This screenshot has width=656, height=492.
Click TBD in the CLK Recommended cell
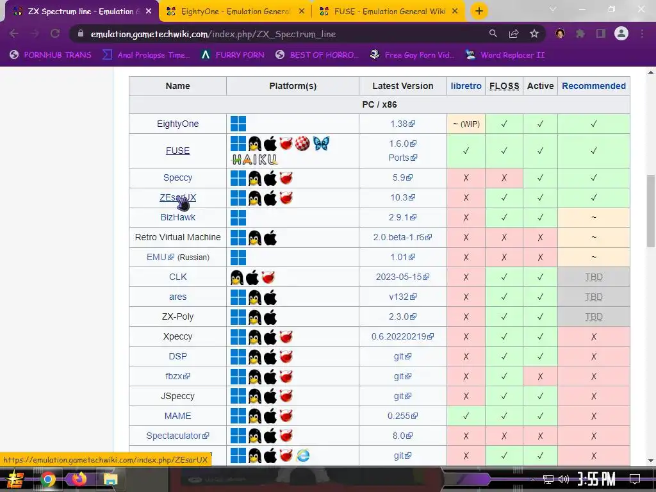(594, 277)
